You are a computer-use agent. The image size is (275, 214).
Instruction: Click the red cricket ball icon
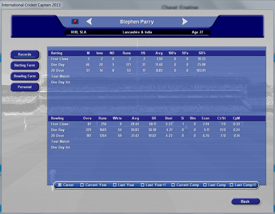point(75,21)
